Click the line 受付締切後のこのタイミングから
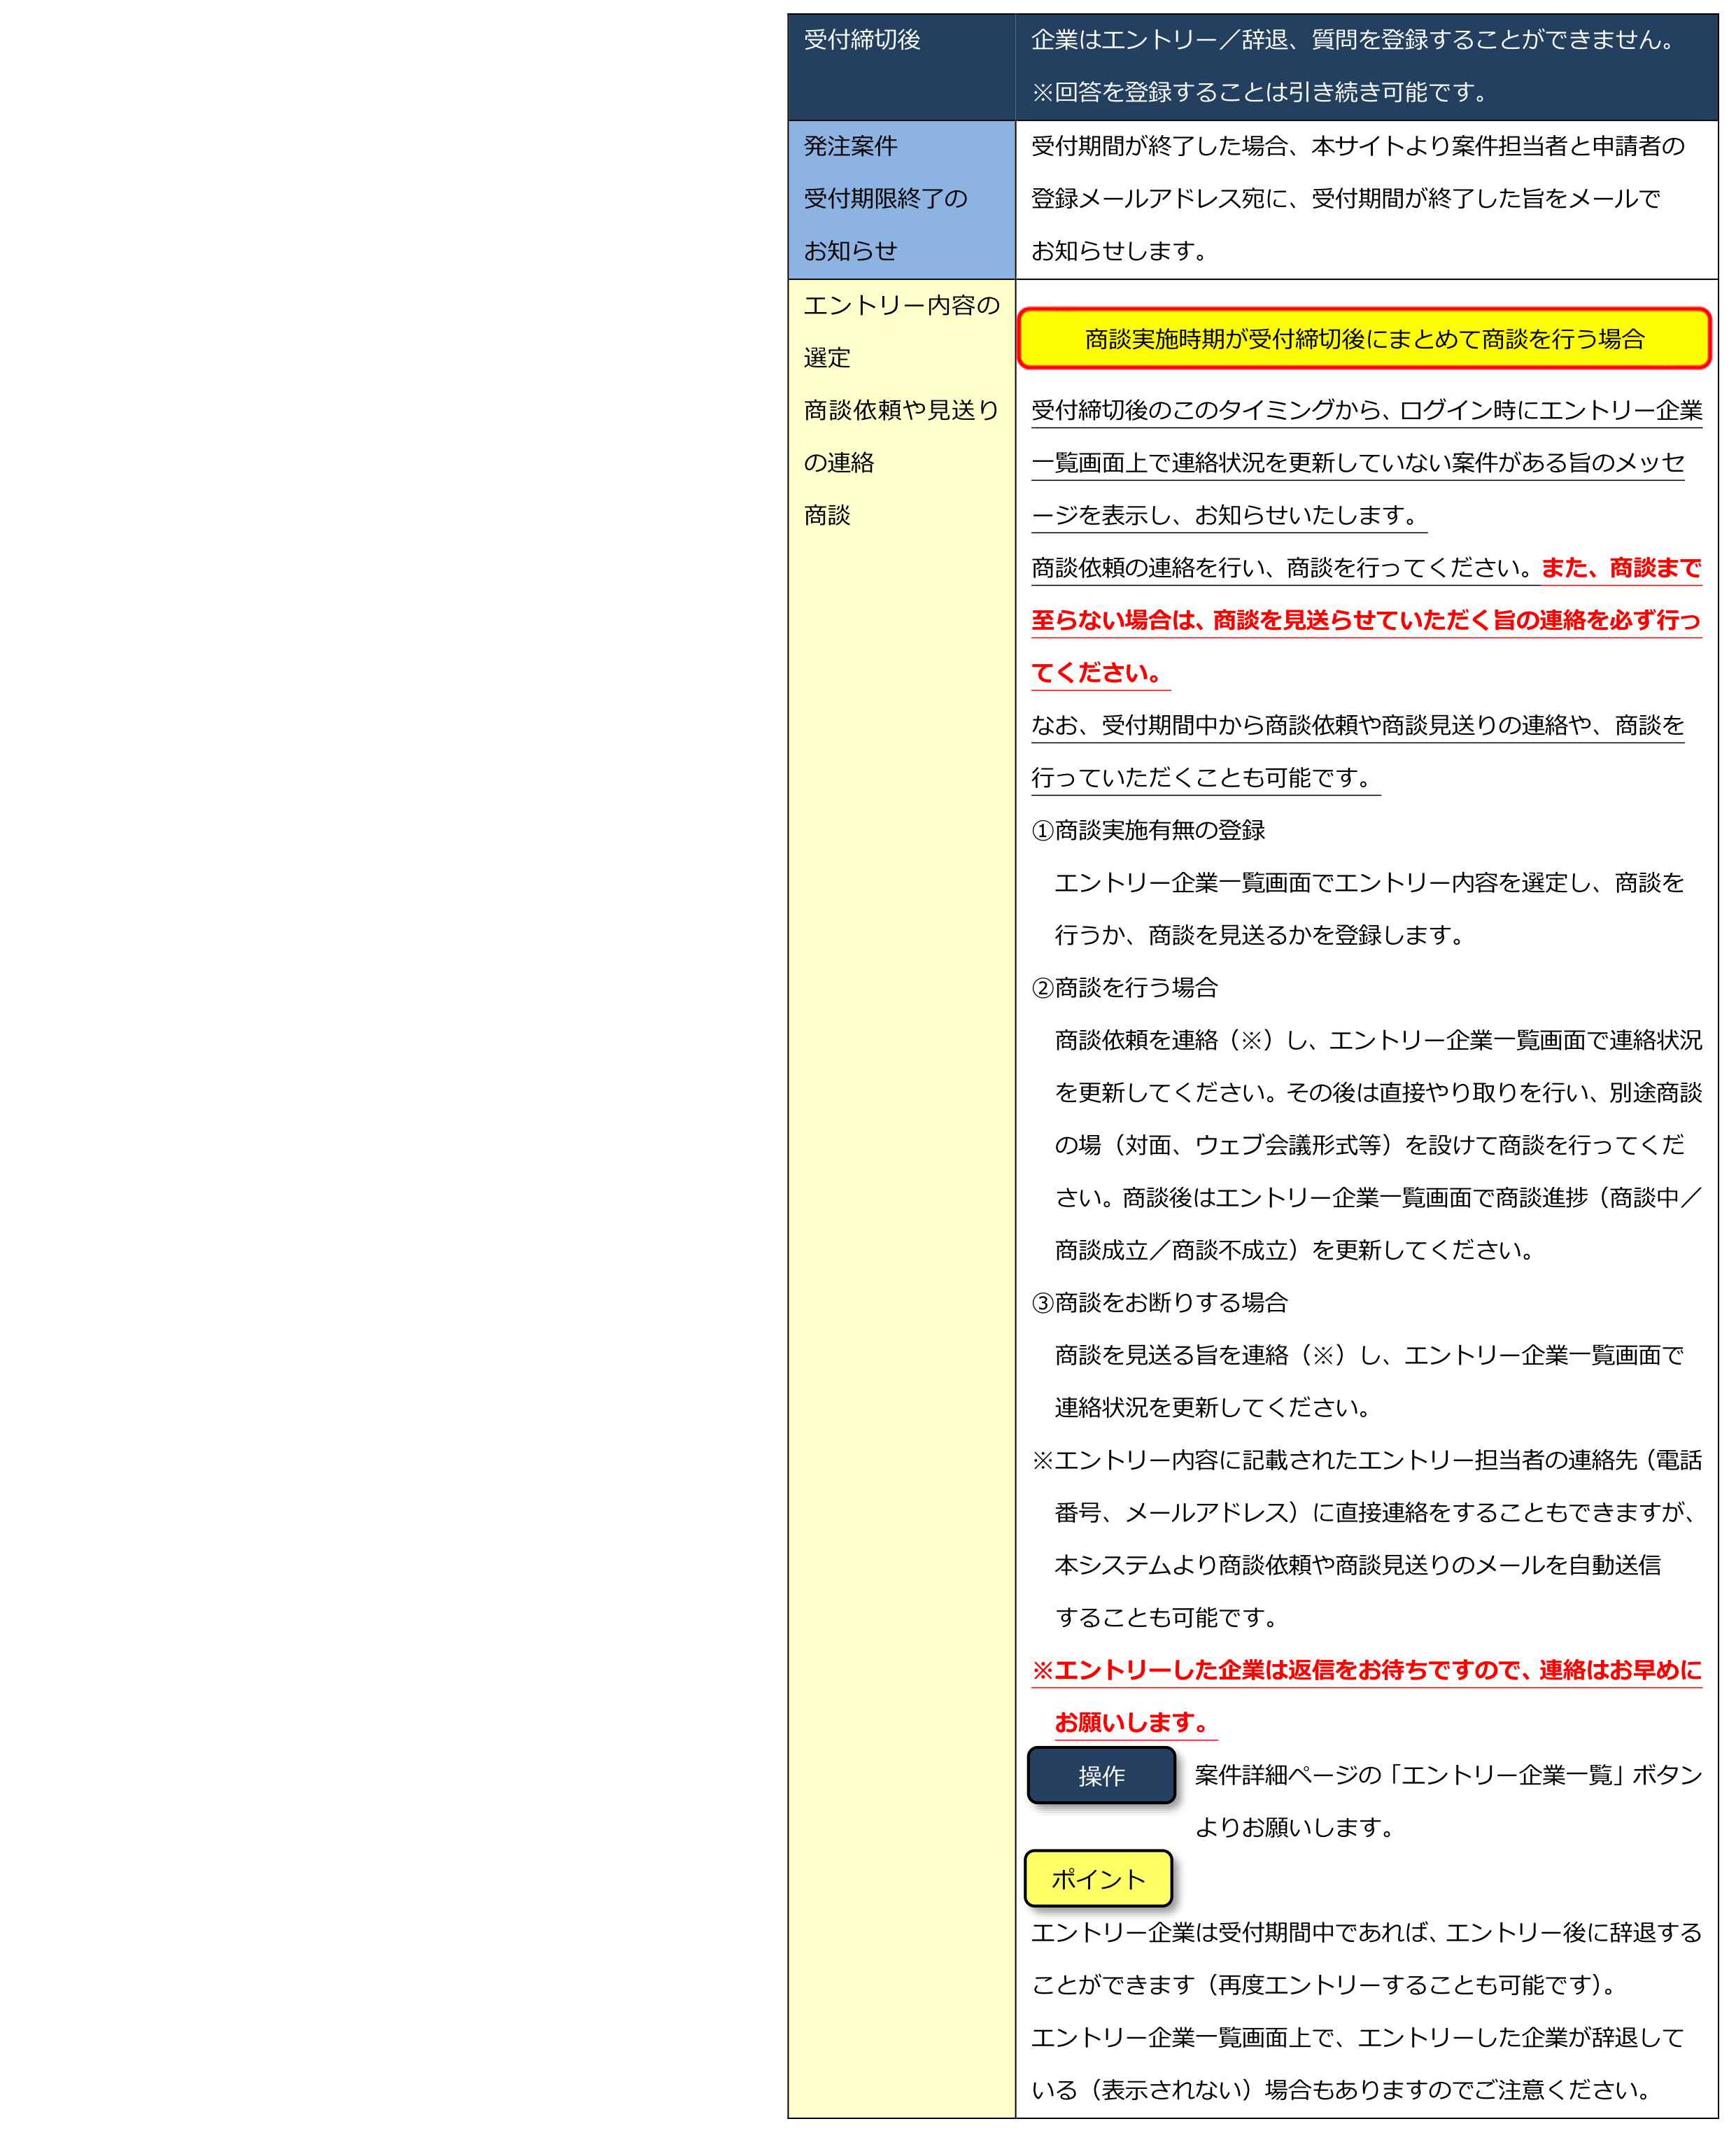 pos(1367,410)
